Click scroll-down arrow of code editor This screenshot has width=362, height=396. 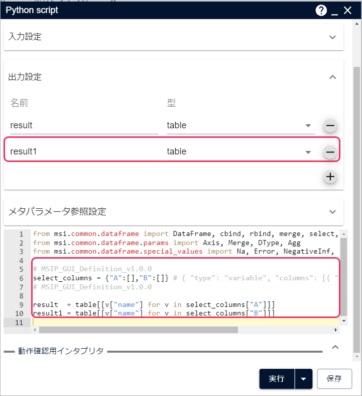tap(343, 321)
